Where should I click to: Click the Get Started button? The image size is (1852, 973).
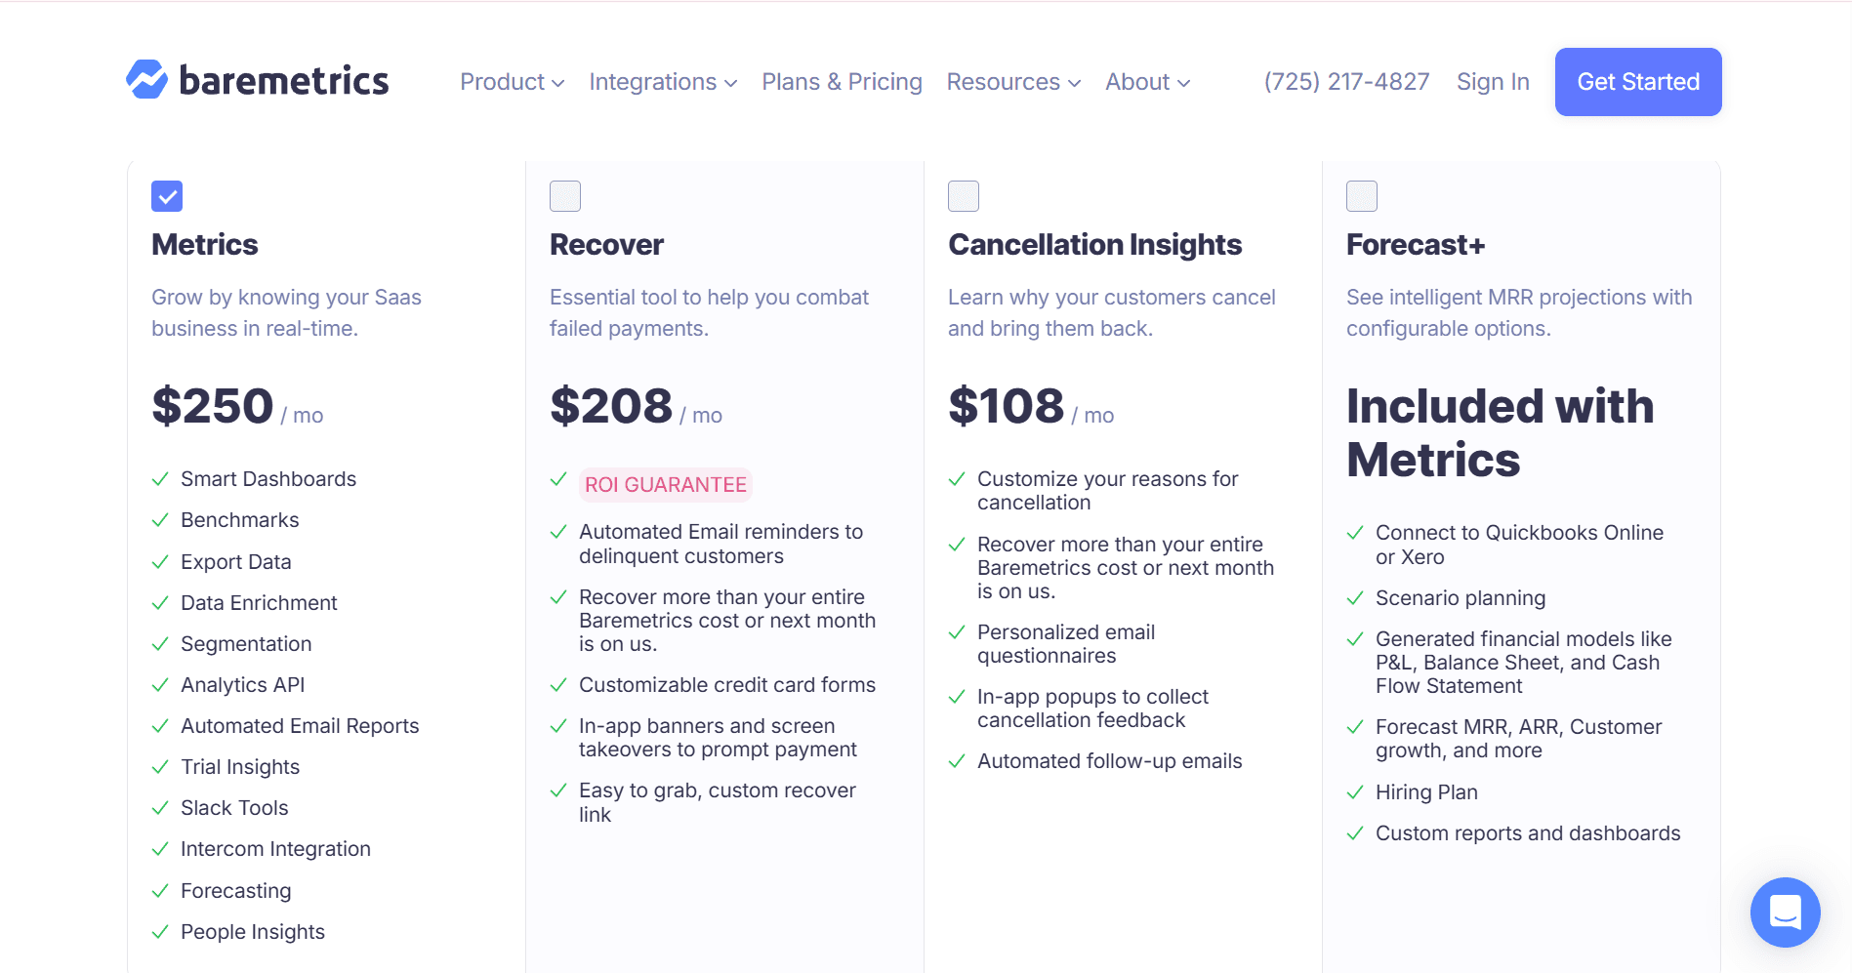(1636, 82)
